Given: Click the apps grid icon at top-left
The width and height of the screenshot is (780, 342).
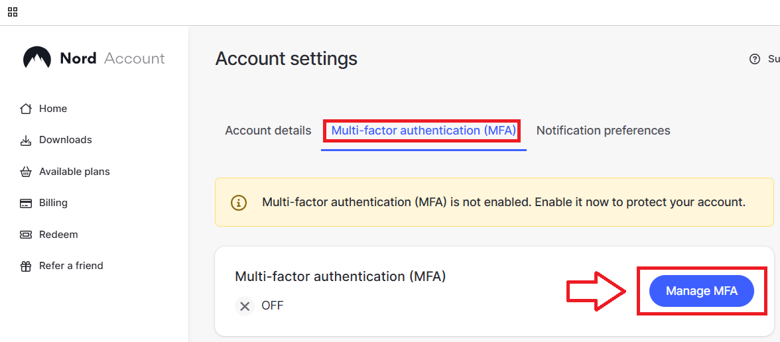Looking at the screenshot, I should coord(13,12).
